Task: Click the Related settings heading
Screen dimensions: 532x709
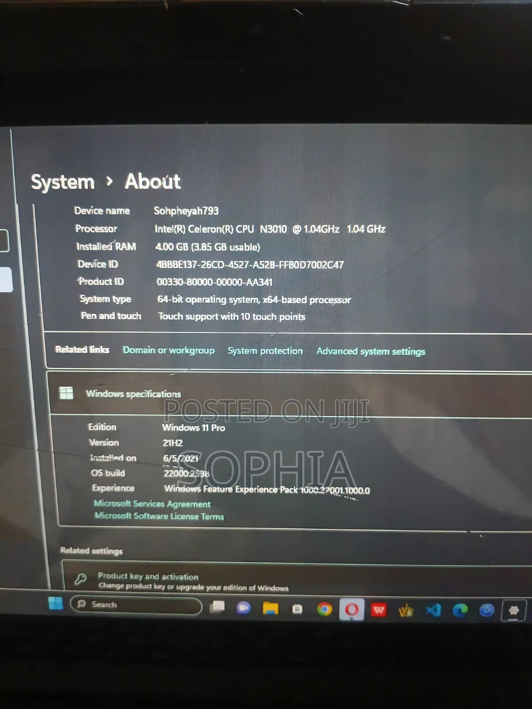Action: click(x=91, y=550)
